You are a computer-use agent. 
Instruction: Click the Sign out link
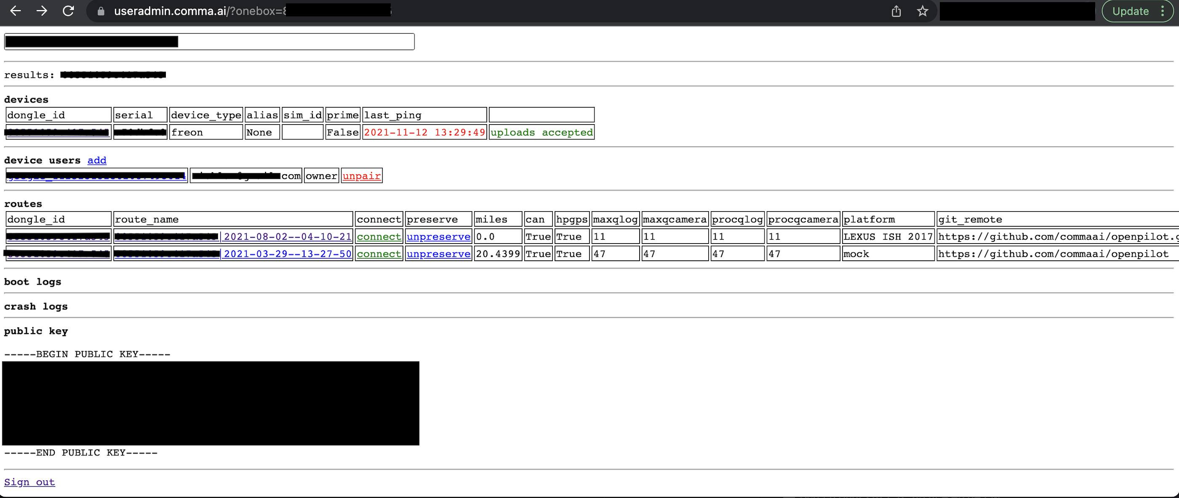click(x=29, y=482)
